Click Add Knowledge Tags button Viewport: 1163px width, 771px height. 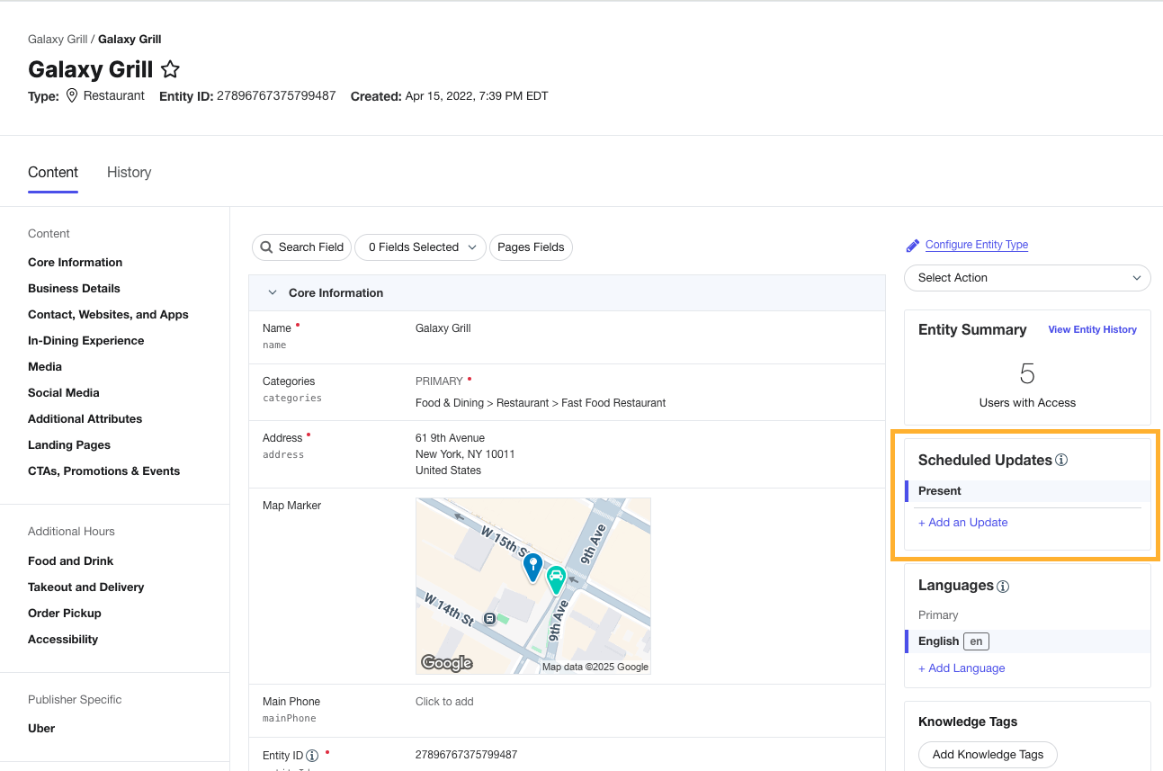click(988, 755)
